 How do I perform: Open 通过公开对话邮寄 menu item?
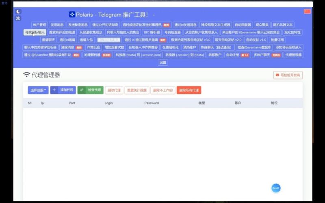pyautogui.click(x=105, y=25)
